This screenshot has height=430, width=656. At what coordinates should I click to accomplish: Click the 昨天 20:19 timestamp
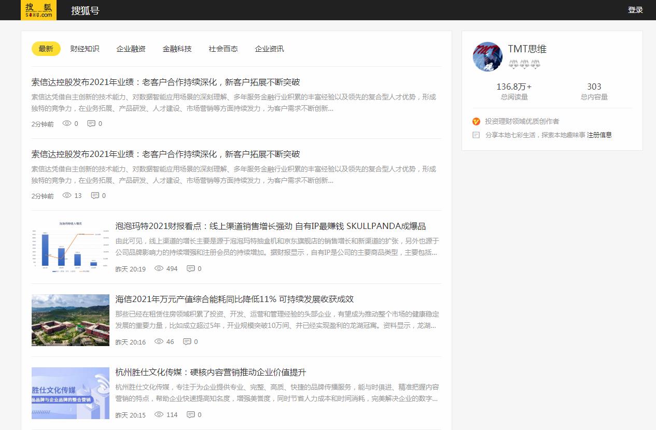[x=131, y=269]
